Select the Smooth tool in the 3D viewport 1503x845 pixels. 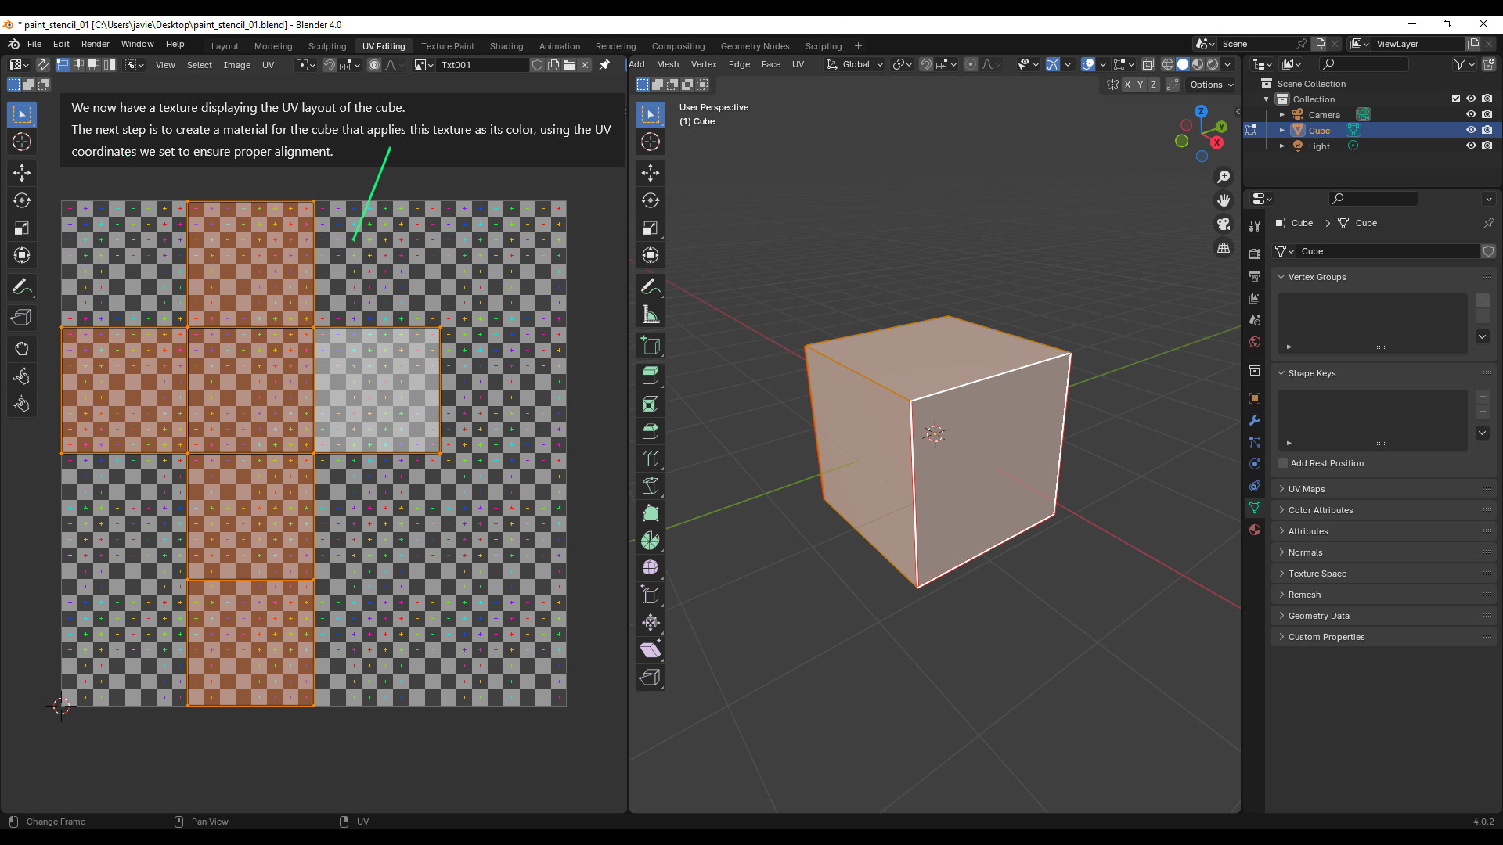click(x=651, y=567)
